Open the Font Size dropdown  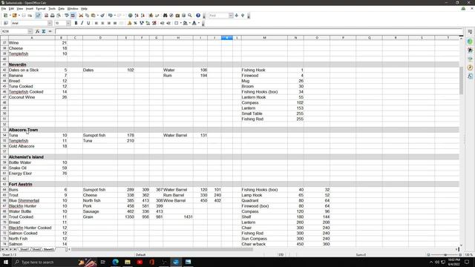click(x=68, y=23)
